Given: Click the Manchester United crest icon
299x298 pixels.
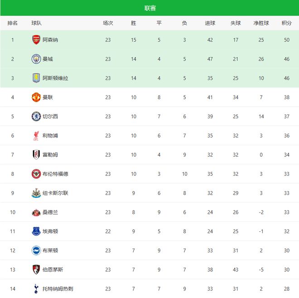Looking at the screenshot, I should (36, 97).
